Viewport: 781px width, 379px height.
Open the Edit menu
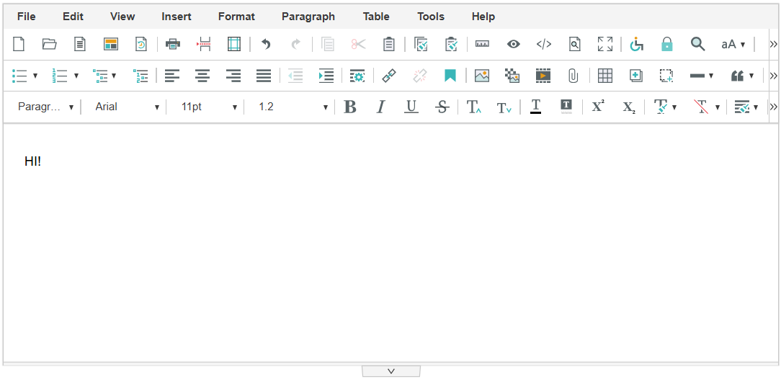click(x=73, y=17)
